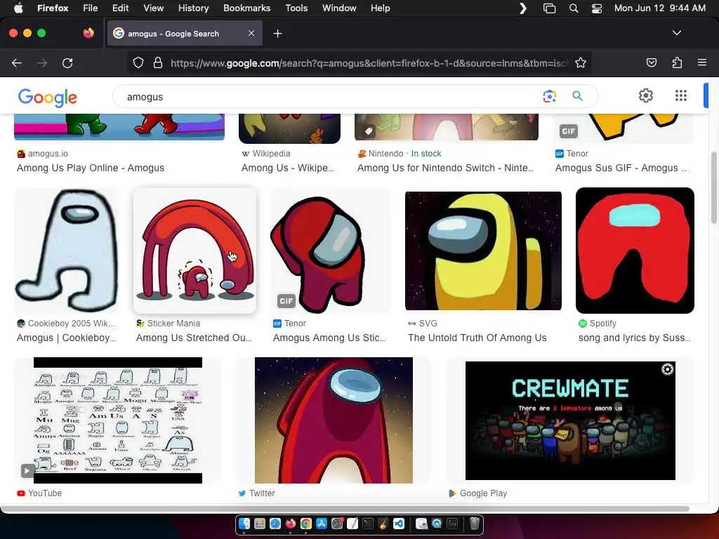This screenshot has width=719, height=539.
Task: Open Safari from the Dock
Action: pyautogui.click(x=275, y=524)
